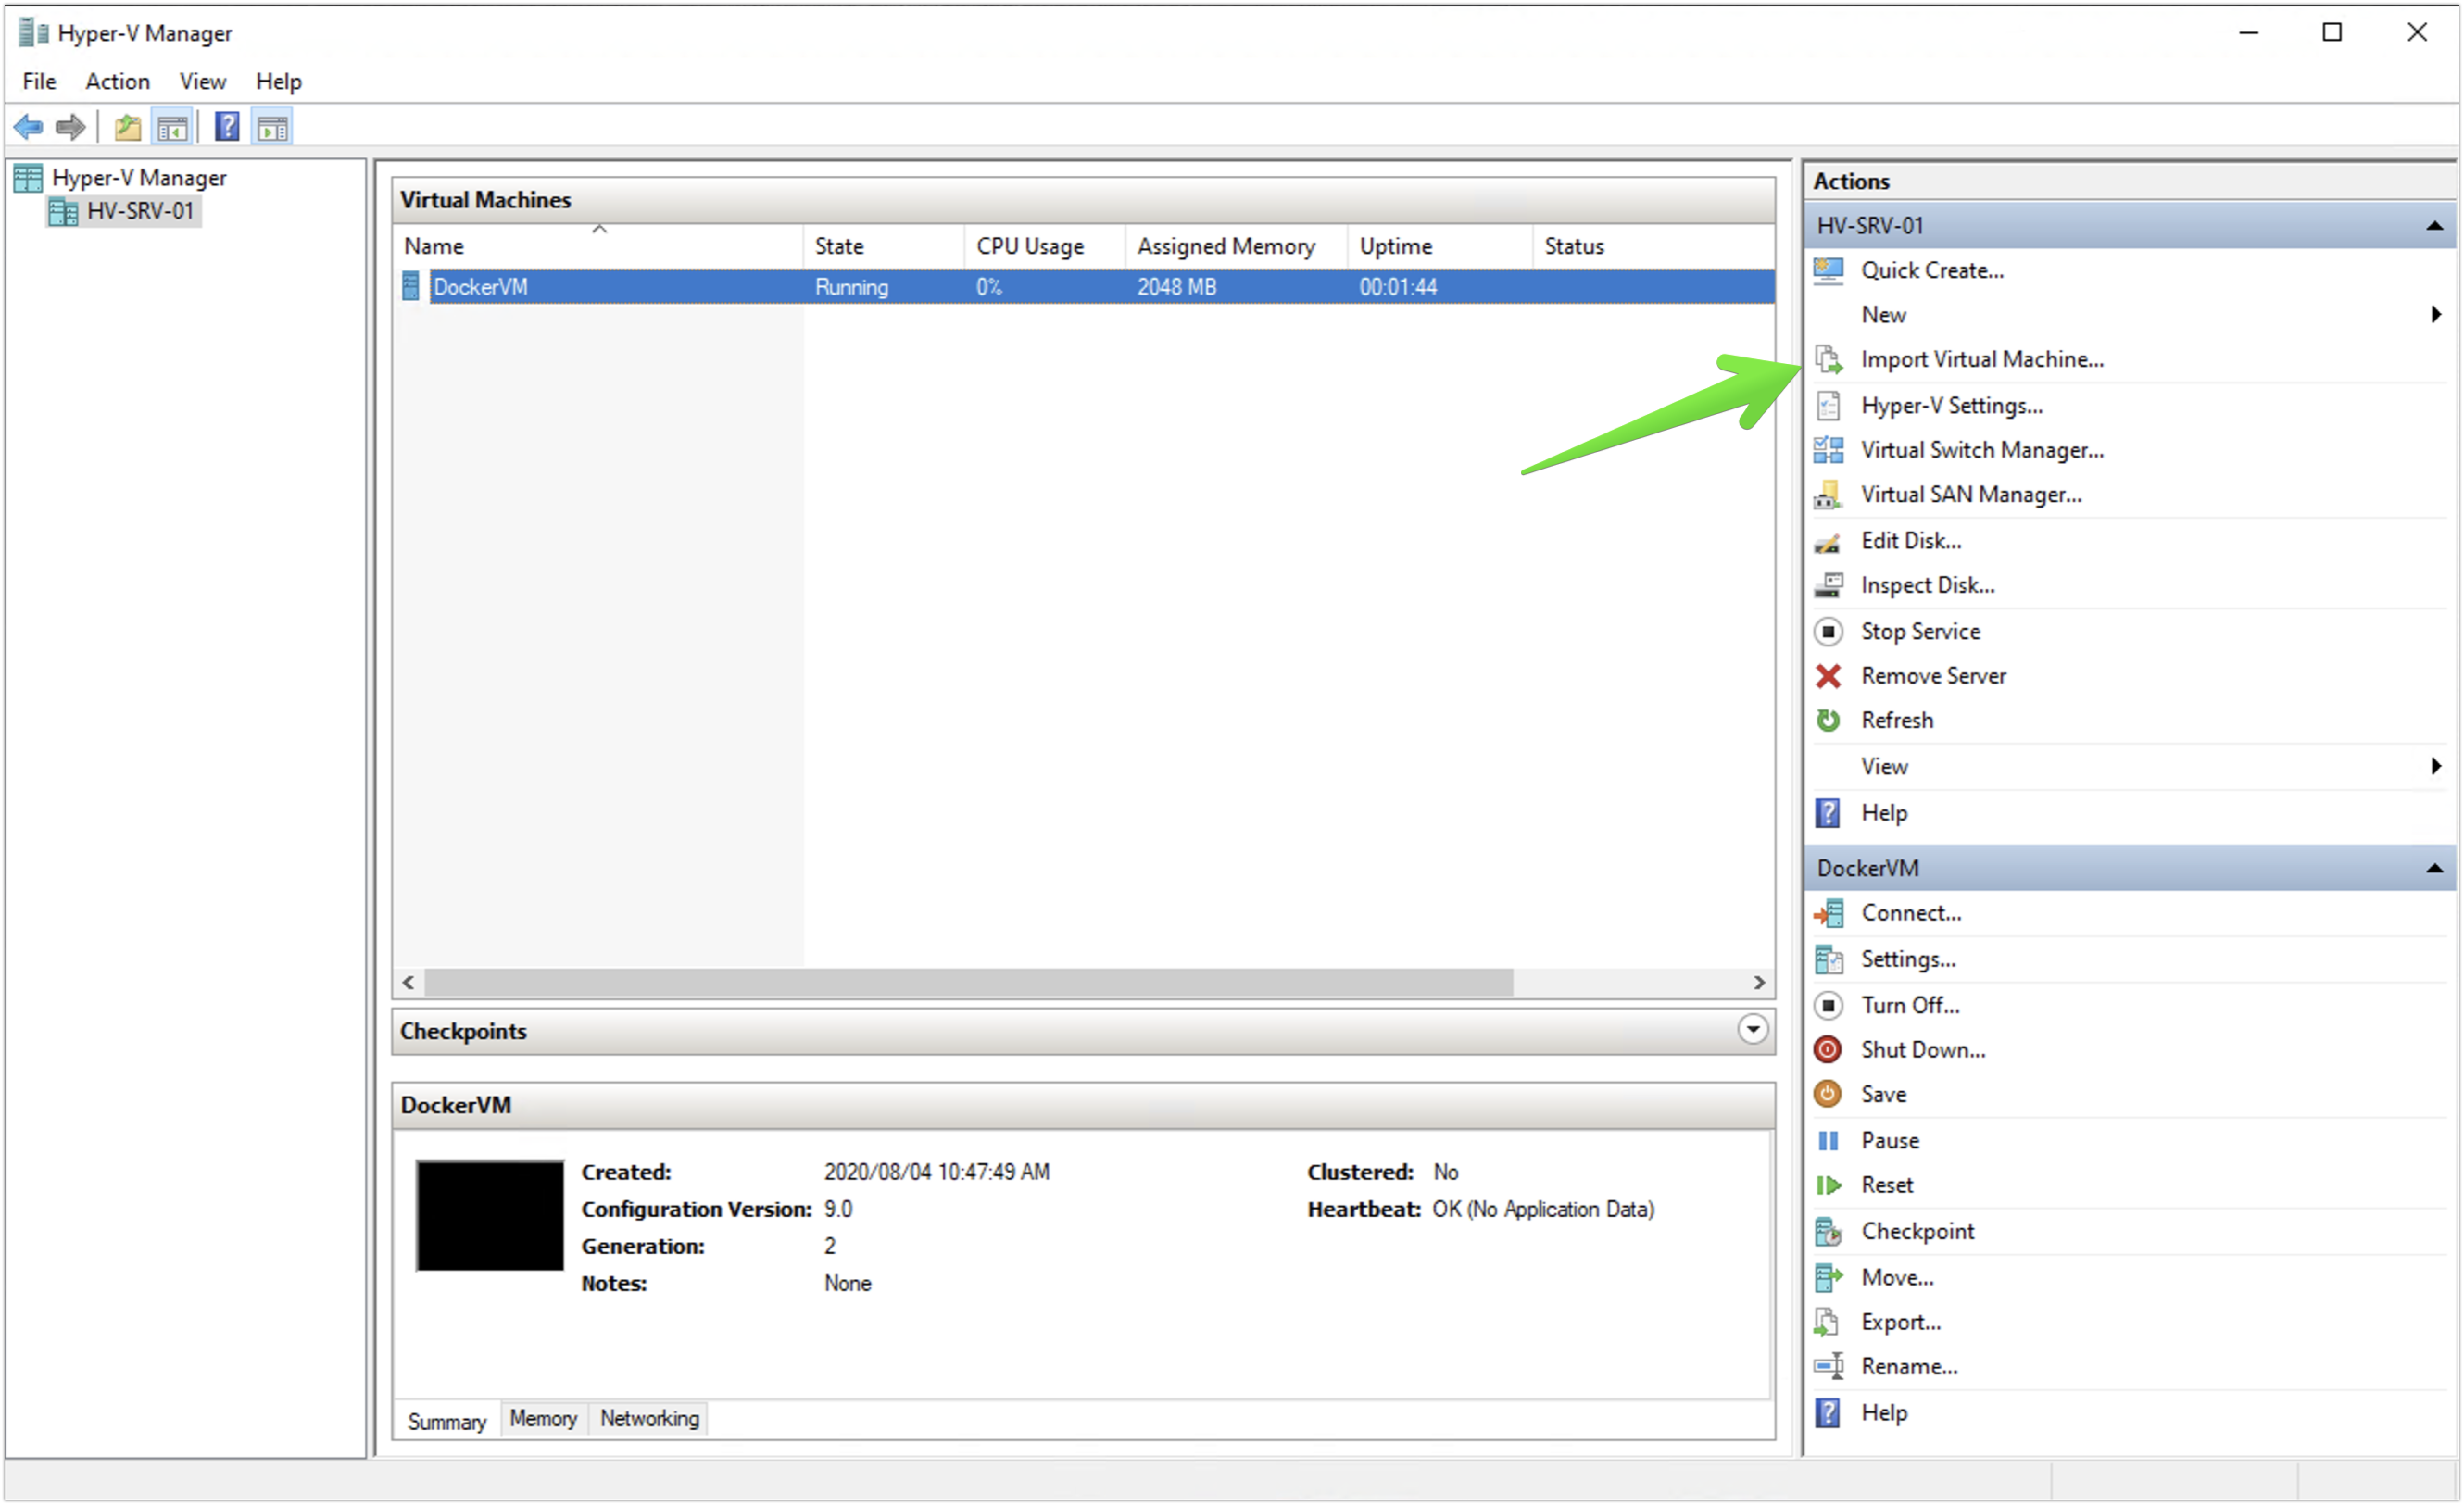2464x1505 pixels.
Task: Click the DockerVM black preview thumbnail
Action: [x=490, y=1216]
